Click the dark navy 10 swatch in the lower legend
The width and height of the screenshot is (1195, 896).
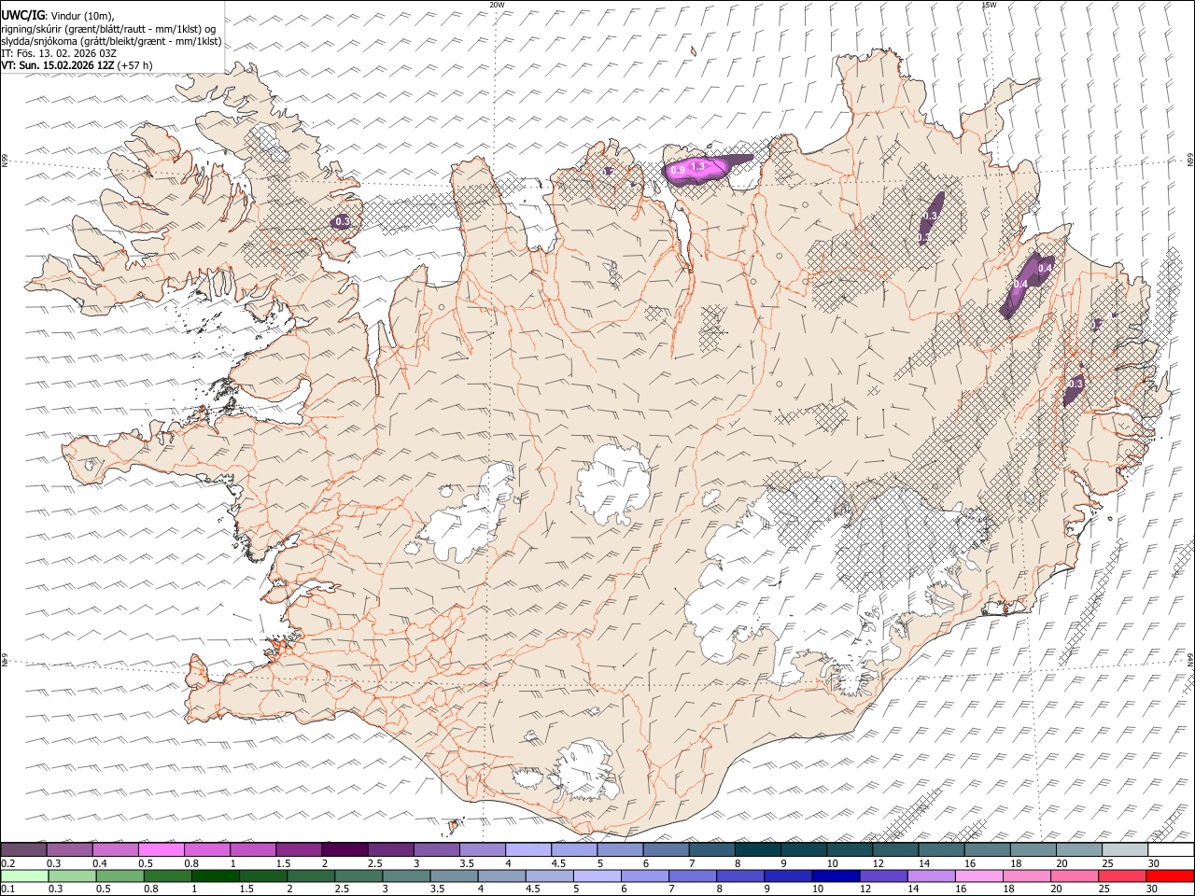point(835,875)
